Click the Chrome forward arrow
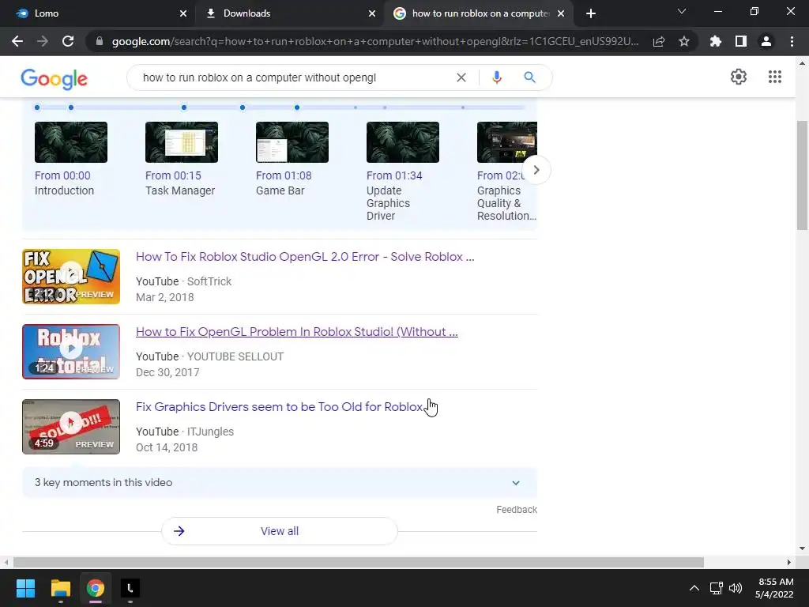 (x=43, y=41)
